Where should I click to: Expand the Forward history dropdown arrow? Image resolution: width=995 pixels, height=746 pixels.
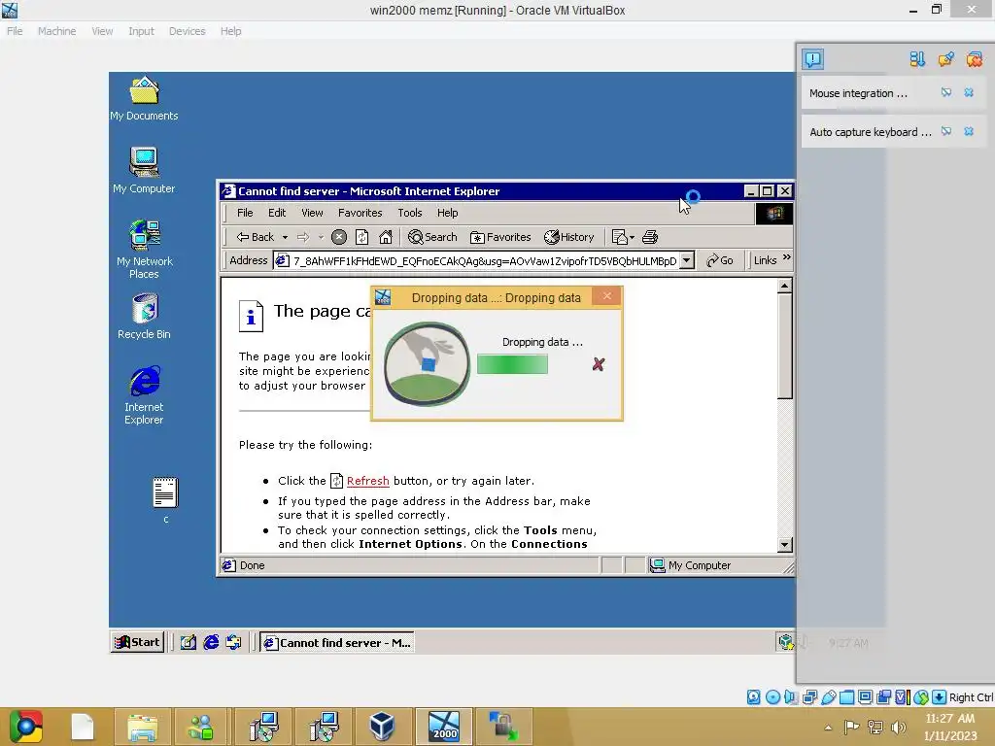[x=321, y=237]
